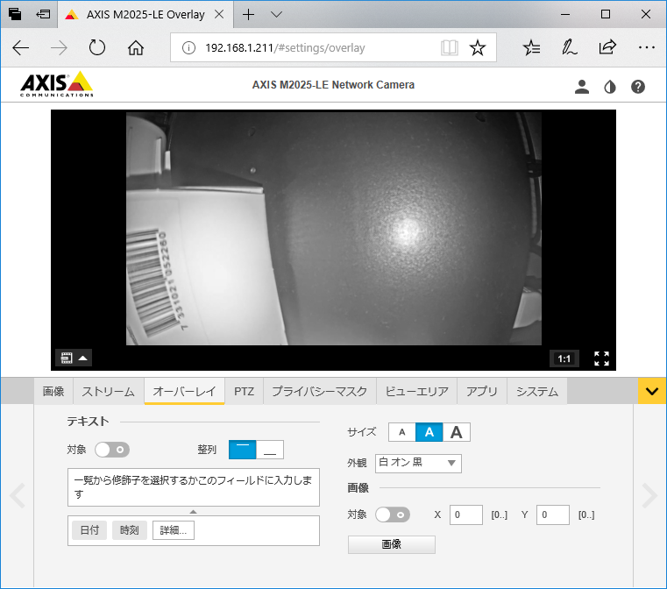Image resolution: width=667 pixels, height=589 pixels.
Task: Toggle the テキスト 対象 switch
Action: click(x=112, y=450)
